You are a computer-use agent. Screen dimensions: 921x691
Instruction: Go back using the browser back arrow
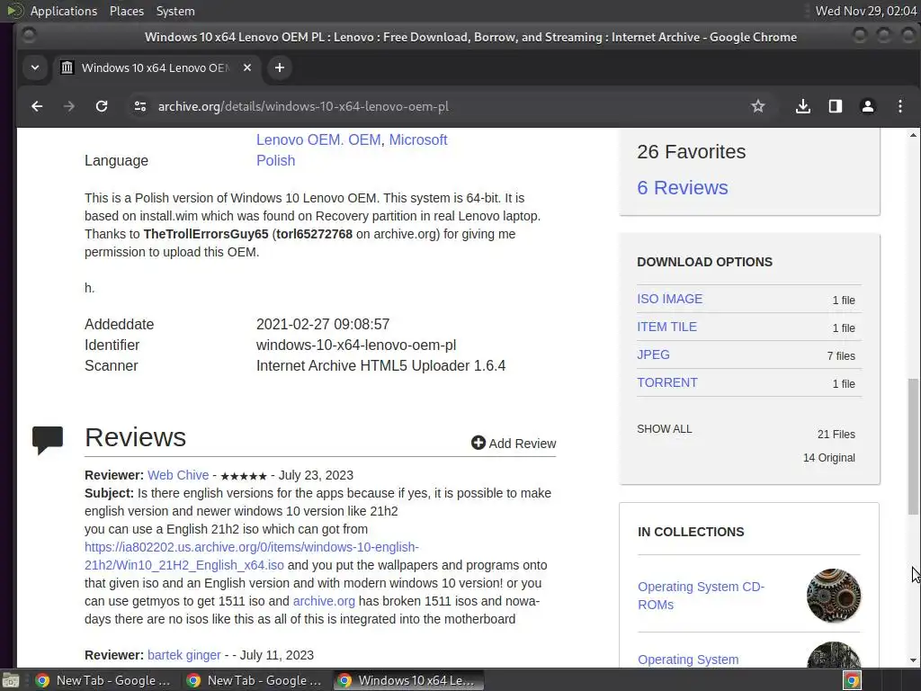coord(37,106)
